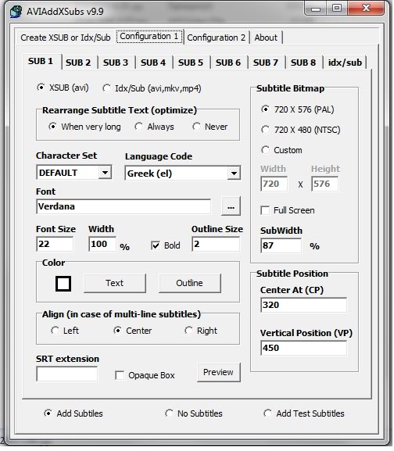
Task: Choose the XSUB (avi) radio option
Action: coord(63,88)
